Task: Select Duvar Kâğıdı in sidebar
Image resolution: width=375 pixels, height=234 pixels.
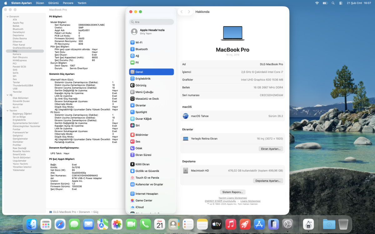Action: coord(151,119)
